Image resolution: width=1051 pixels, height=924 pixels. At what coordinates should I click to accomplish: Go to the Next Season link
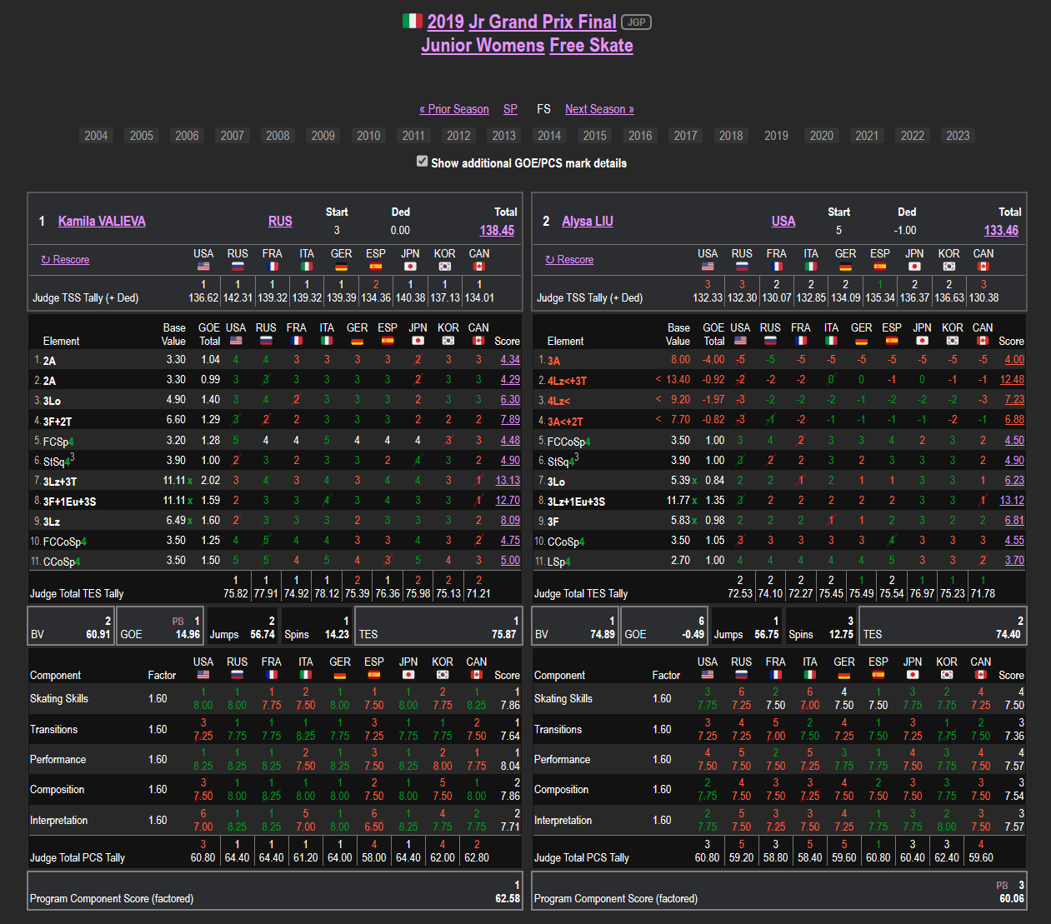pos(599,109)
